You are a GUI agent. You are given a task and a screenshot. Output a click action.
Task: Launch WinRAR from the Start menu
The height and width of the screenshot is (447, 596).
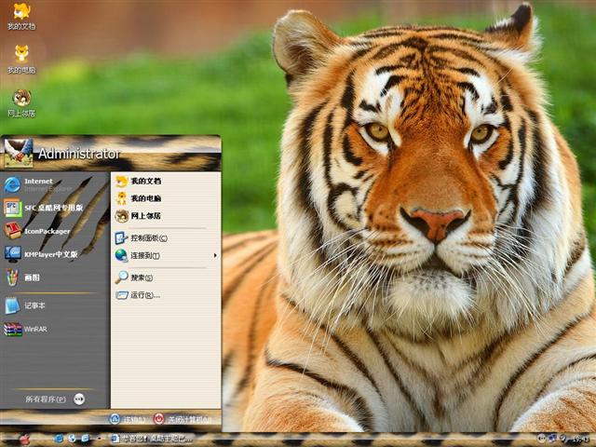coord(26,329)
